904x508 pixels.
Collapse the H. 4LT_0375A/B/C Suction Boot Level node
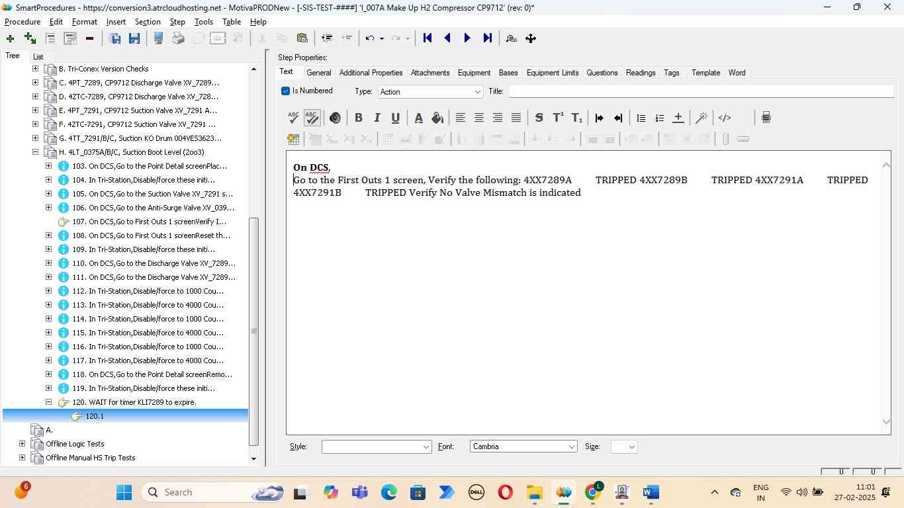35,152
